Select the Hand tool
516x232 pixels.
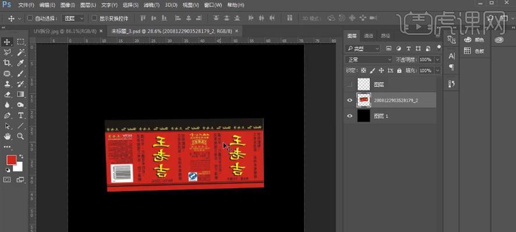click(x=7, y=136)
